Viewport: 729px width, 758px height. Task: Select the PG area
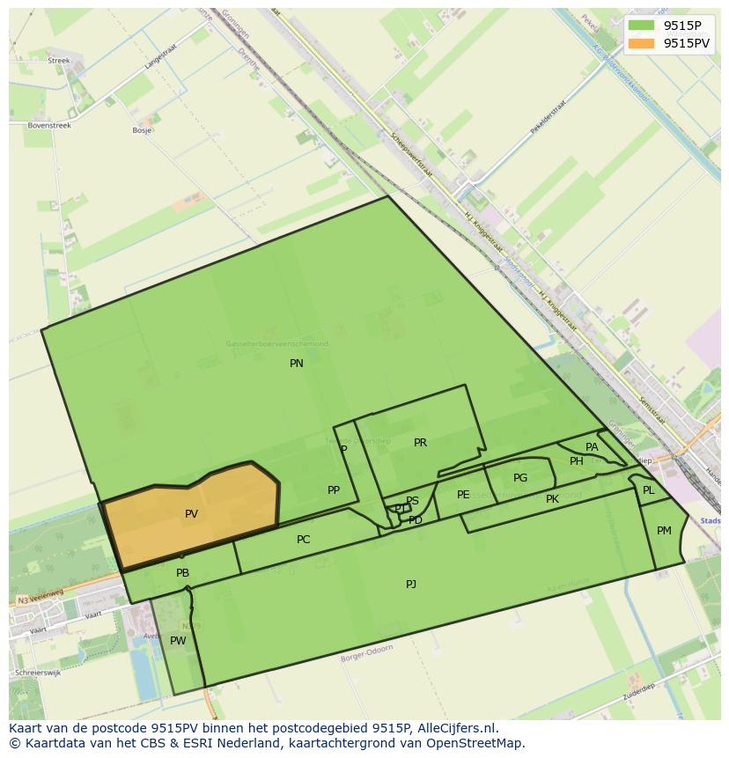(519, 478)
